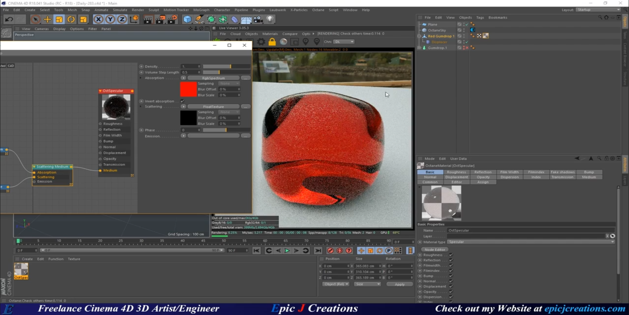This screenshot has width=629, height=315.
Task: Open the spline Pen tool
Action: coord(199,19)
